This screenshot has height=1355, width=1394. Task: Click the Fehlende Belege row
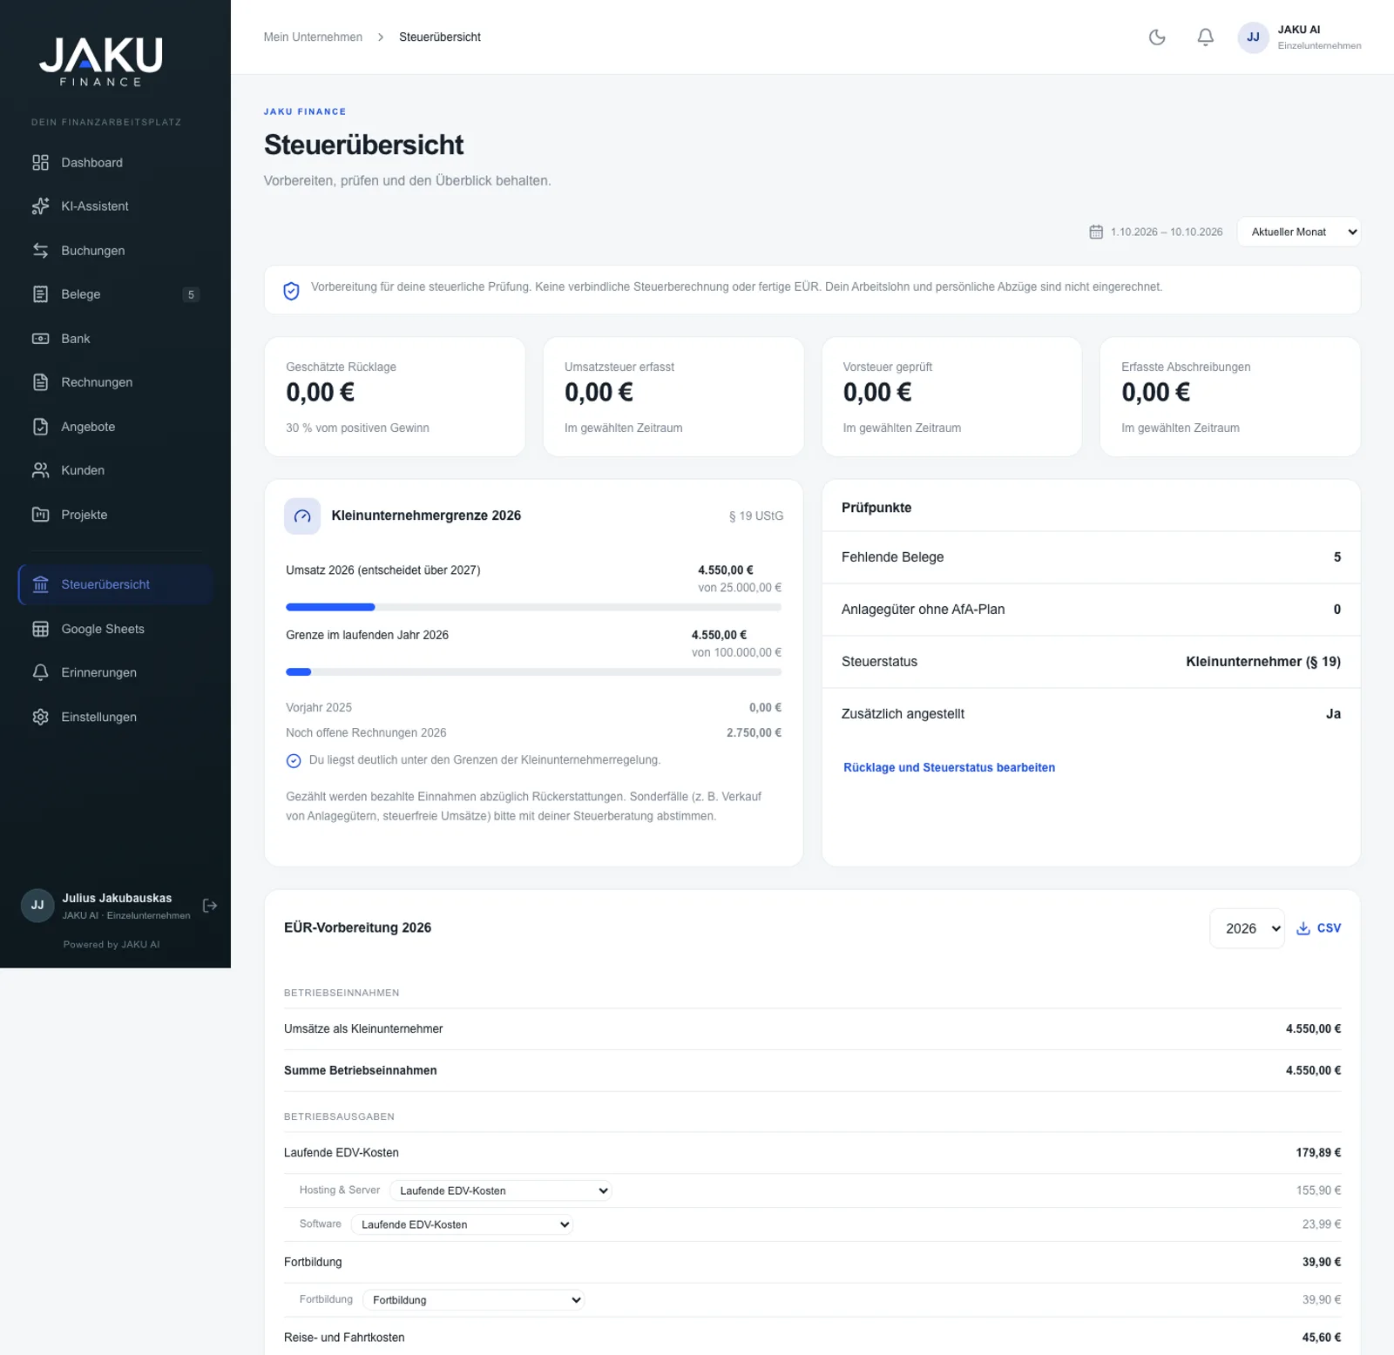pos(1091,557)
